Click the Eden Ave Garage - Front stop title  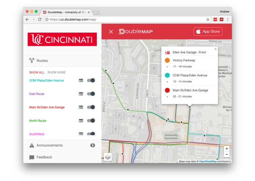point(189,52)
